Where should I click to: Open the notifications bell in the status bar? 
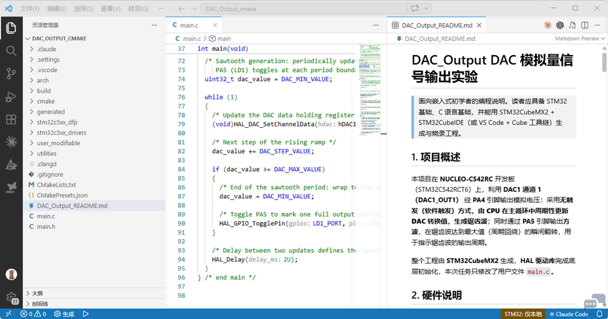[x=599, y=314]
